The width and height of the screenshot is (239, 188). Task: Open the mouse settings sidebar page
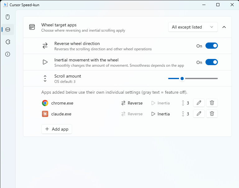[8, 17]
